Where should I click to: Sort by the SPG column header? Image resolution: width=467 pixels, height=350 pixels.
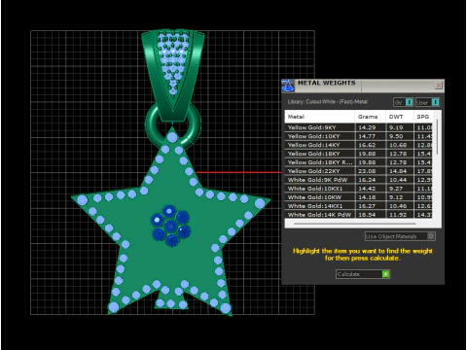[x=423, y=117]
